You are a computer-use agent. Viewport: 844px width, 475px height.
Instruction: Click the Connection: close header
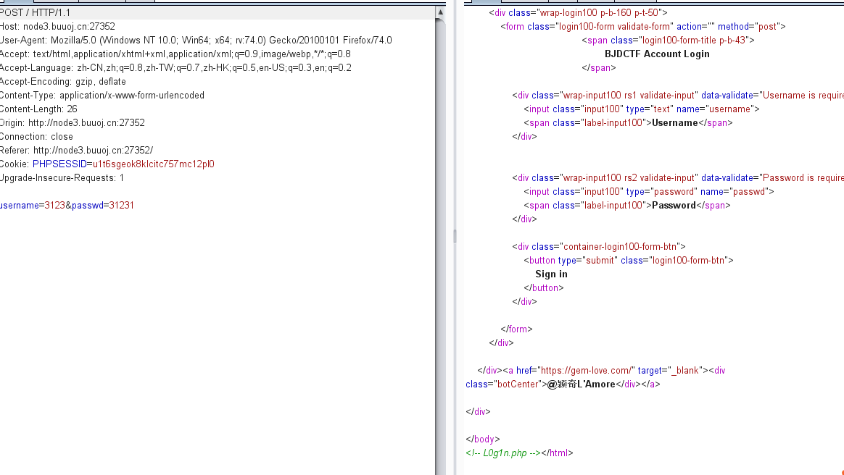coord(36,136)
